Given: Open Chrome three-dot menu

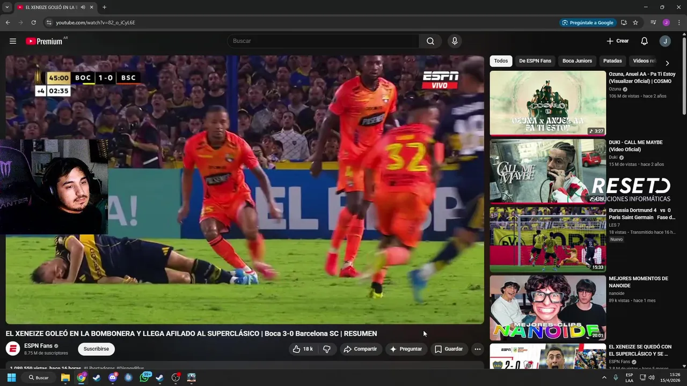Looking at the screenshot, I should (679, 23).
